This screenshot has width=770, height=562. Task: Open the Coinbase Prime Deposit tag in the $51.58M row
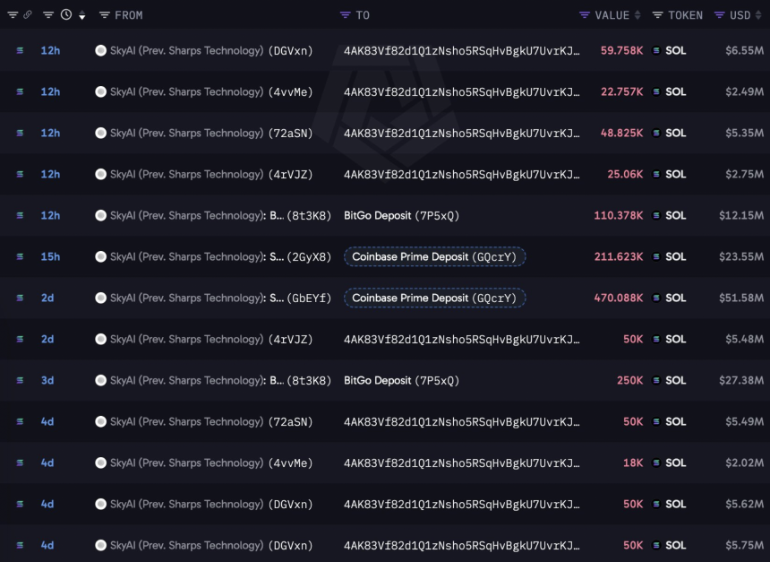coord(434,298)
